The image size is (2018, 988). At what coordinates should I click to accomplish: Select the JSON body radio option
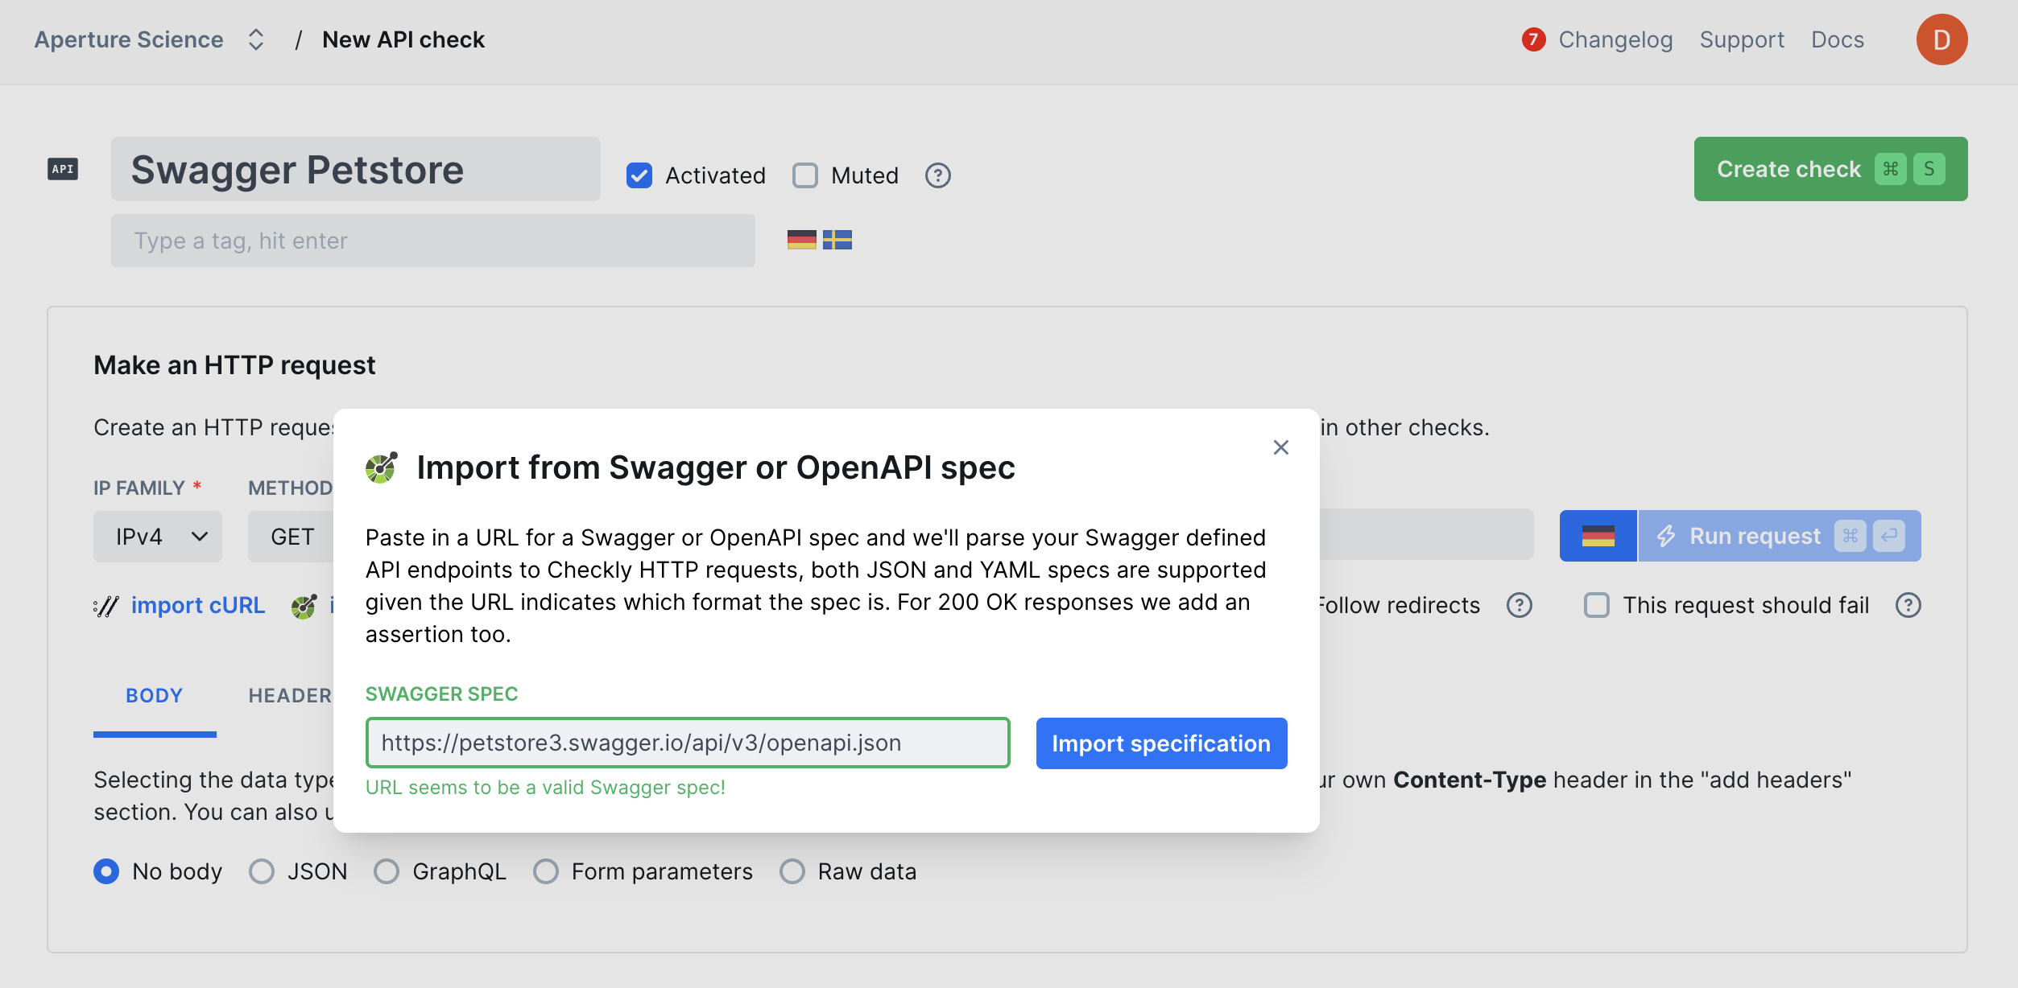pyautogui.click(x=262, y=871)
